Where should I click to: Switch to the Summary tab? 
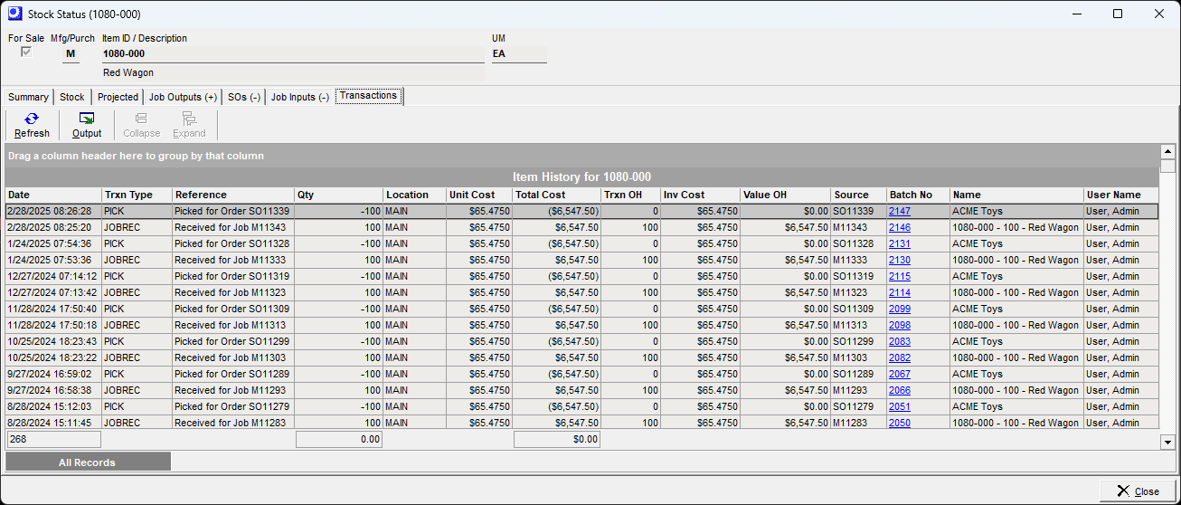click(x=28, y=97)
